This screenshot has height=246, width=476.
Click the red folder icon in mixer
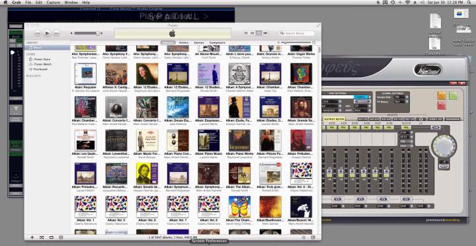click(x=442, y=105)
